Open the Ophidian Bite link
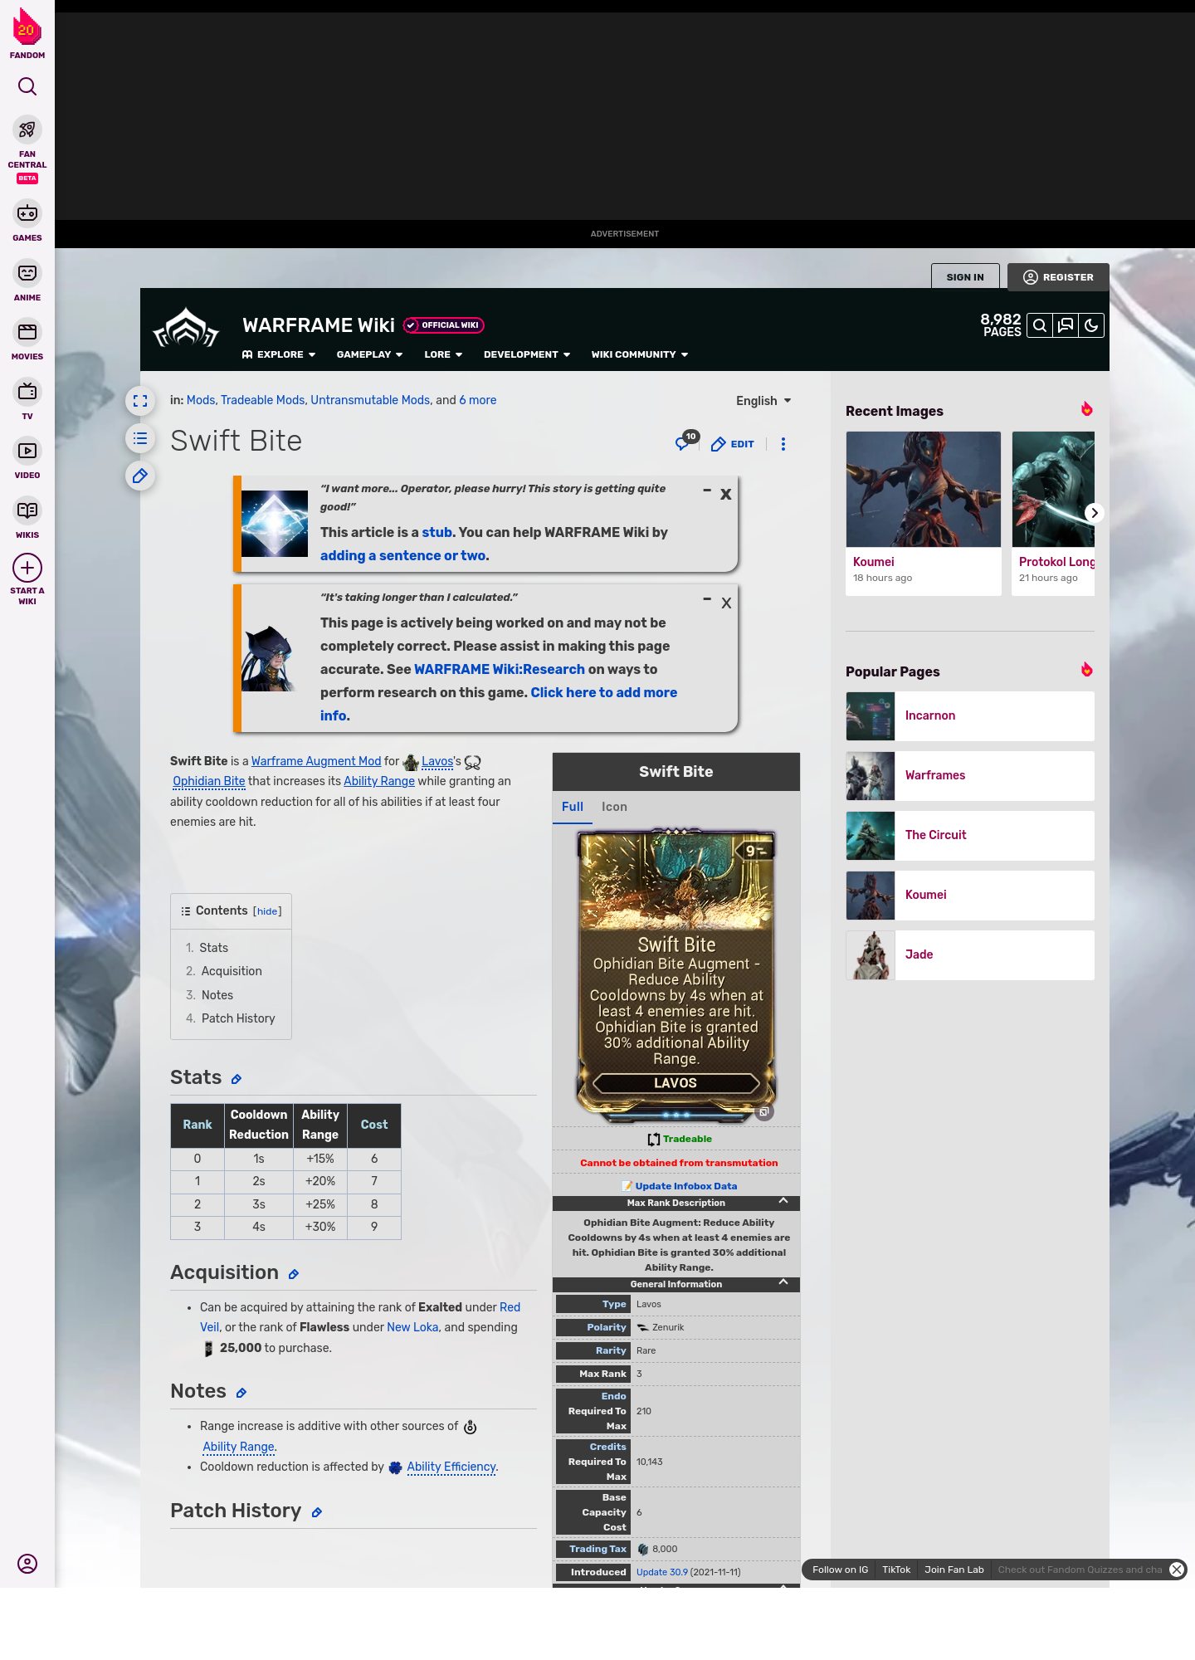1195x1660 pixels. [208, 781]
